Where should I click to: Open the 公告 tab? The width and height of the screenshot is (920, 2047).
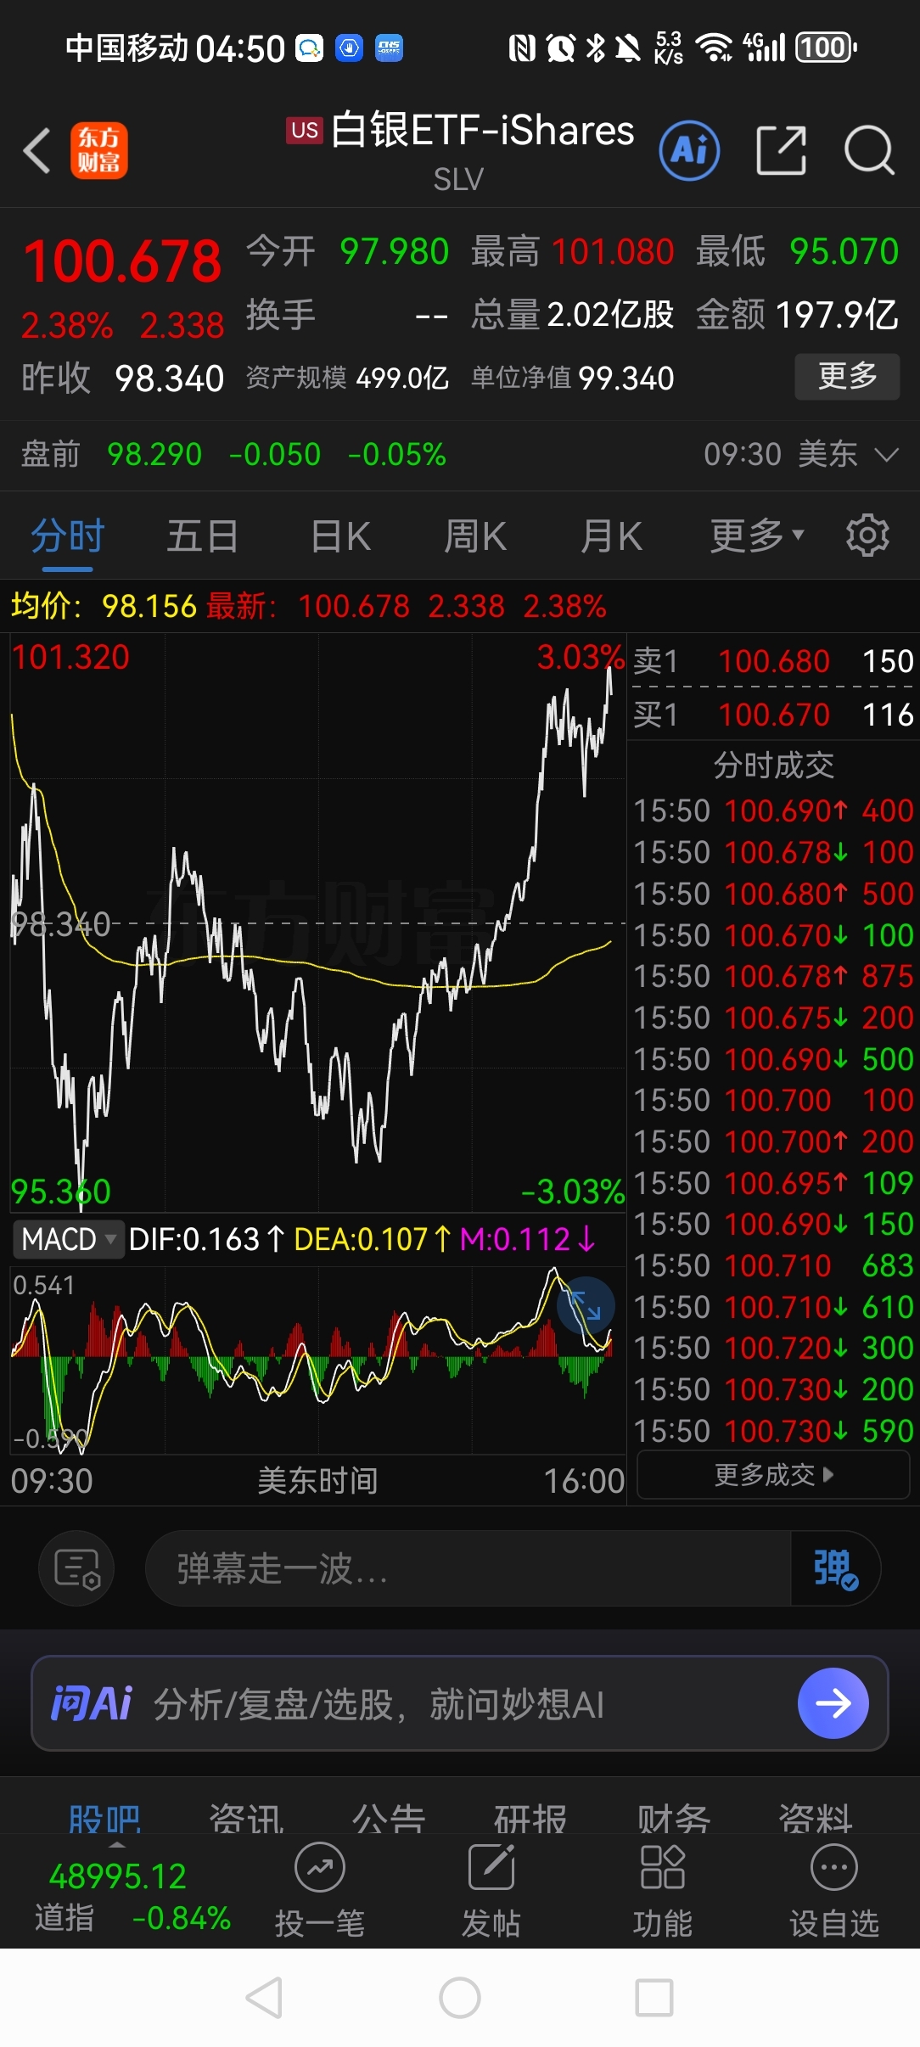pos(389,1818)
